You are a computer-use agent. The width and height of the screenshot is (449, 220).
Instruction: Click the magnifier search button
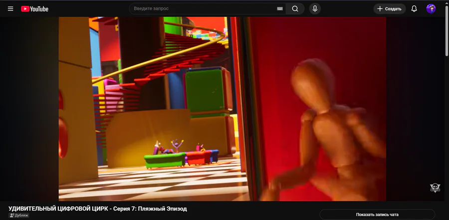point(295,8)
